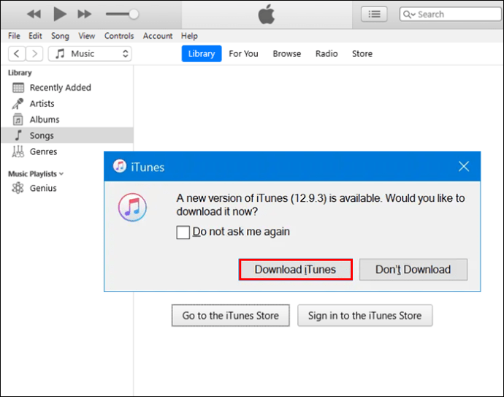
Task: Open the View menu
Action: 87,36
